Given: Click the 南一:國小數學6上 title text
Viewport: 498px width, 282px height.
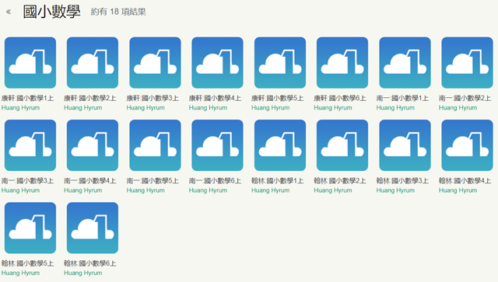Looking at the screenshot, I should tap(215, 181).
